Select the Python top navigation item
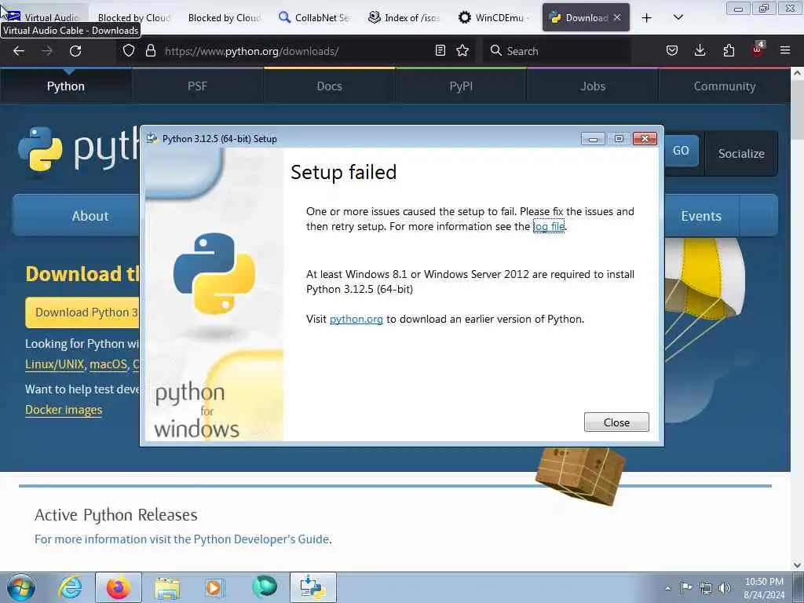Image resolution: width=804 pixels, height=603 pixels. coord(66,86)
